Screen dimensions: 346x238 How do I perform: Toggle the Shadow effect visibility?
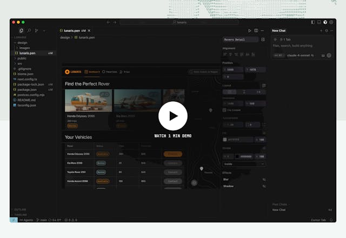(264, 186)
